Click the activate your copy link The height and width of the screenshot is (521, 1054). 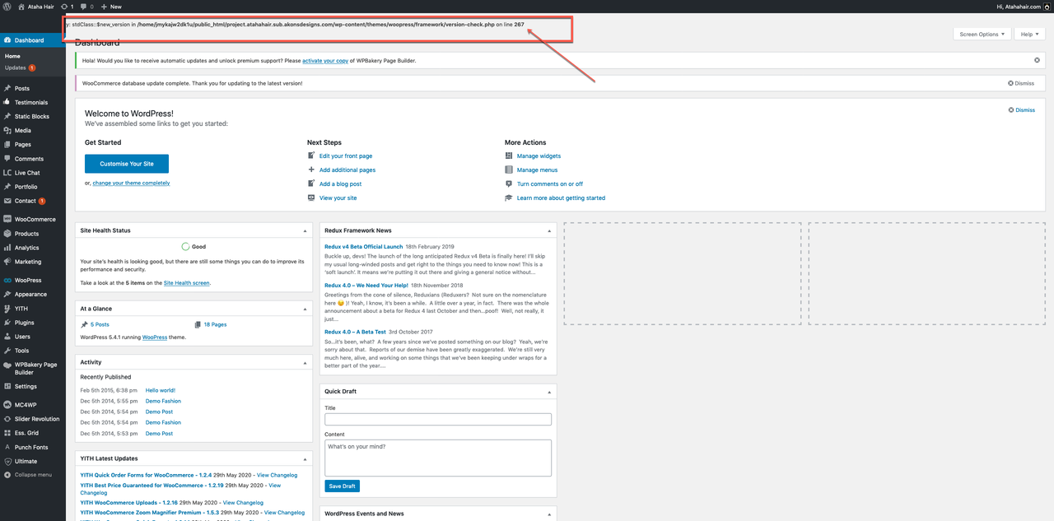click(x=325, y=61)
